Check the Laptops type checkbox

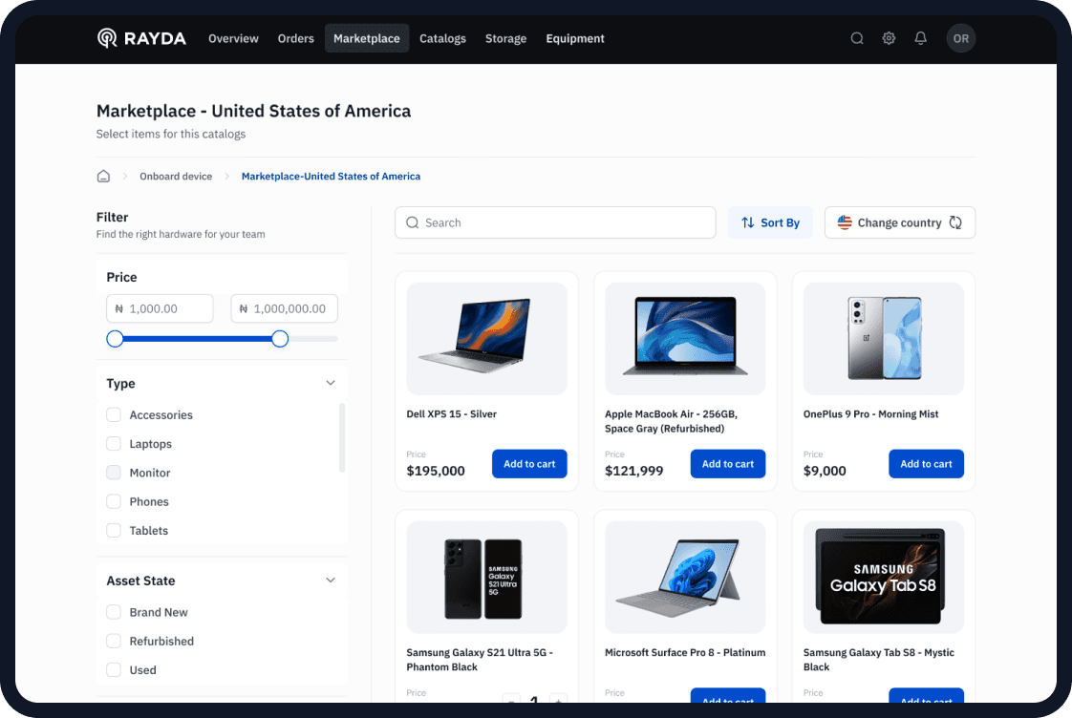coord(114,443)
